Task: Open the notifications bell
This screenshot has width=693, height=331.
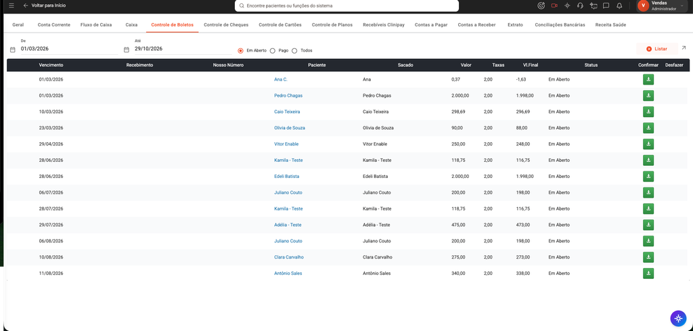Action: pos(619,5)
